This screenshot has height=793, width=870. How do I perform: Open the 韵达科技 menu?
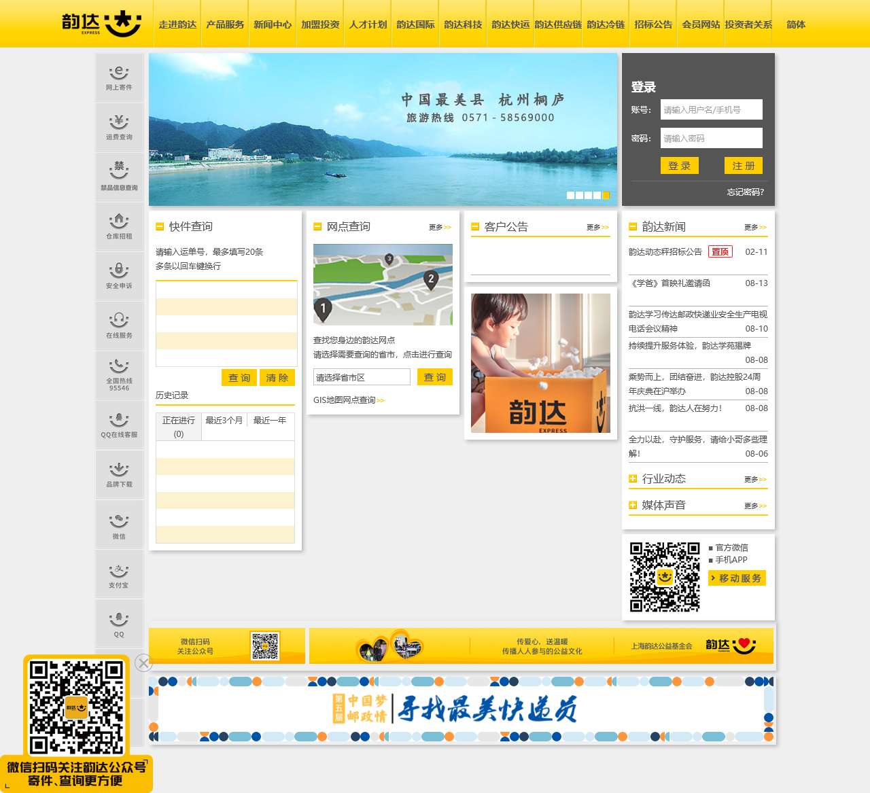click(x=463, y=24)
